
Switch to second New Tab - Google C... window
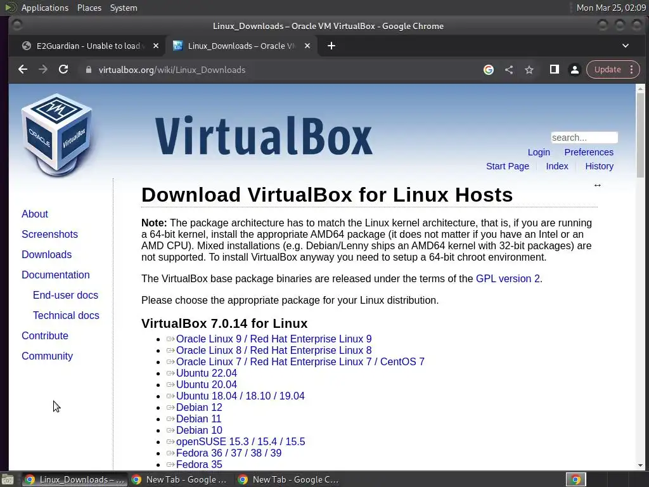coord(289,479)
